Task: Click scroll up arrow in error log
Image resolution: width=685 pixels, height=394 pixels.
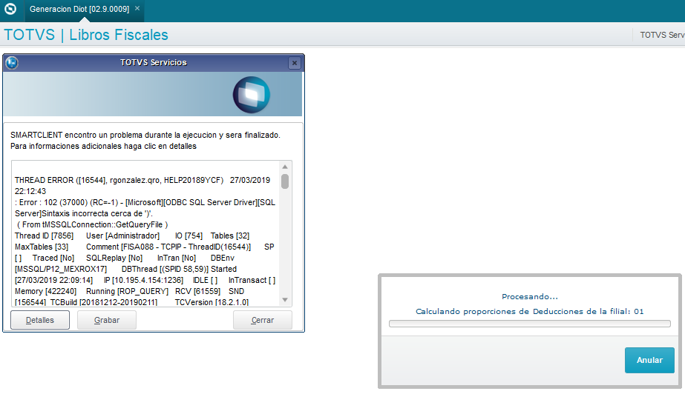Action: point(285,167)
